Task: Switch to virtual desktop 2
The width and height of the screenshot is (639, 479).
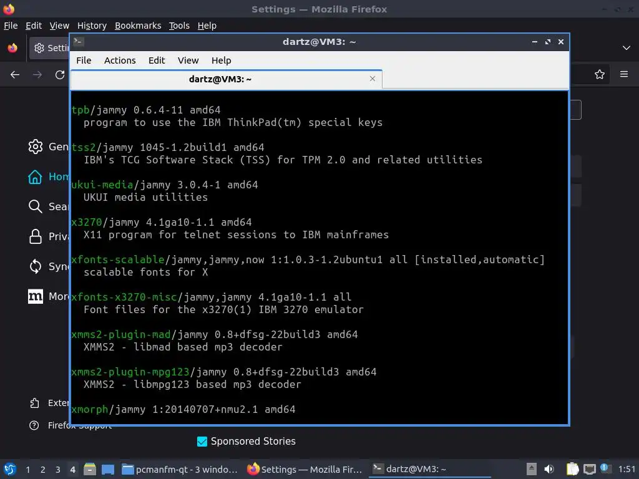Action: [43, 469]
